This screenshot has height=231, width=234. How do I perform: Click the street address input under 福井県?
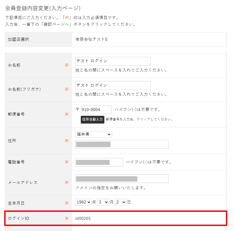point(122,144)
